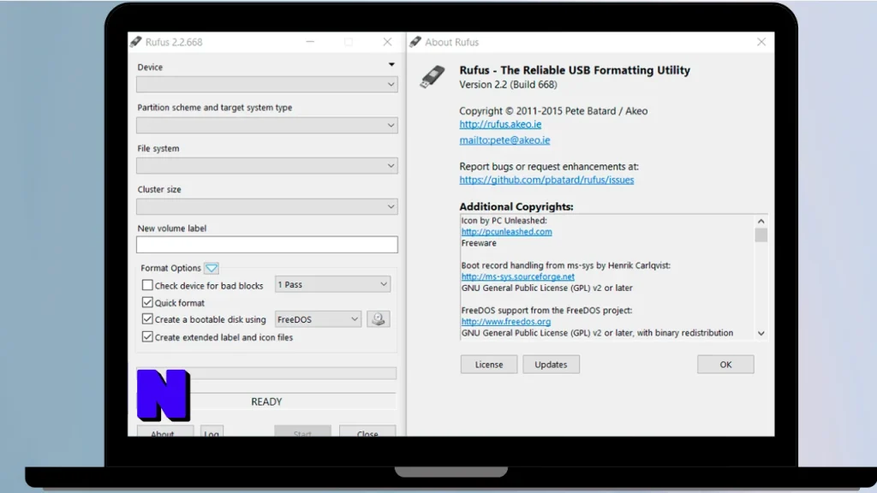The width and height of the screenshot is (877, 493).
Task: Click 'Freeware' text in copyrights list
Action: pos(479,242)
